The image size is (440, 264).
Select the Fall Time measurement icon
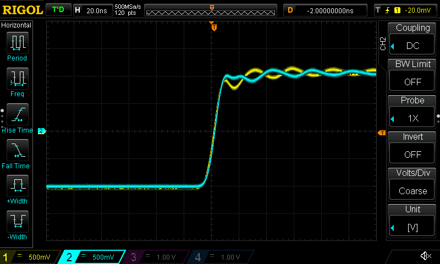click(18, 150)
